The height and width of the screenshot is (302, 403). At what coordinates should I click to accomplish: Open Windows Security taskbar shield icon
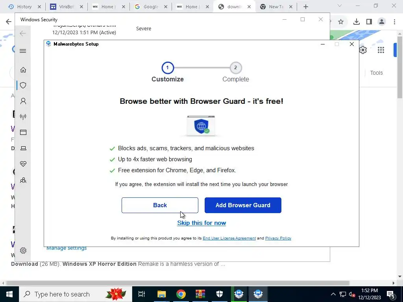220,294
